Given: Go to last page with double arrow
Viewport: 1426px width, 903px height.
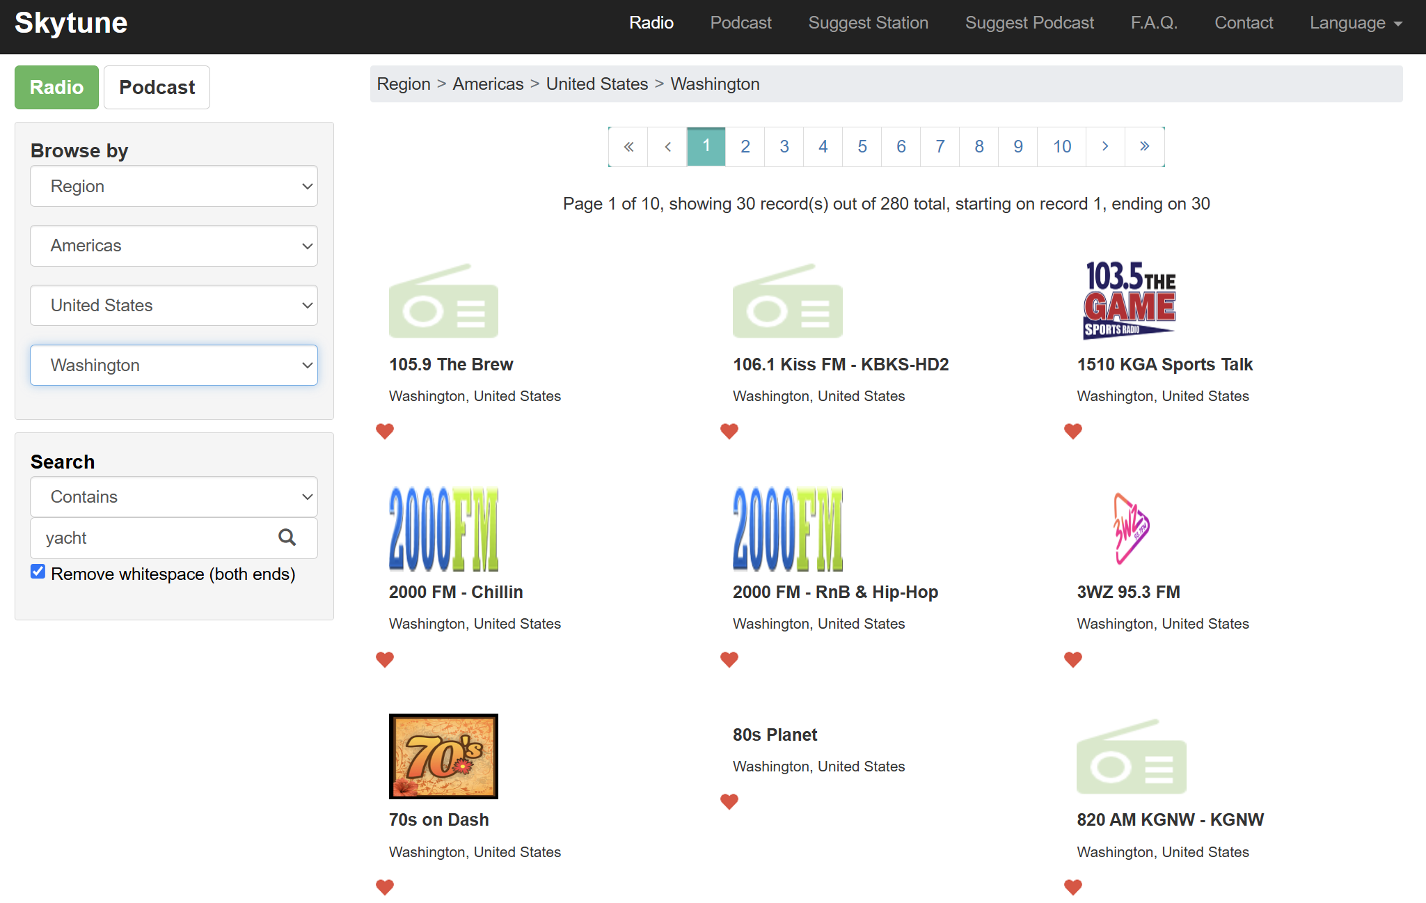Looking at the screenshot, I should (x=1144, y=146).
